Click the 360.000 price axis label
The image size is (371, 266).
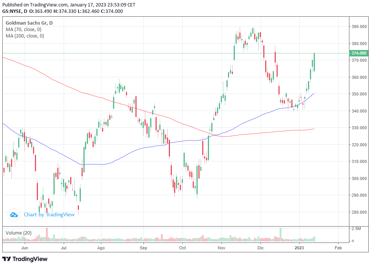(359, 77)
